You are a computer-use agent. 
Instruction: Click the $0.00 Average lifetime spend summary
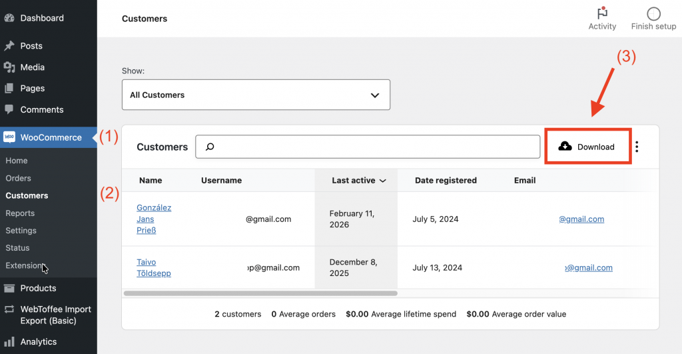click(x=401, y=314)
